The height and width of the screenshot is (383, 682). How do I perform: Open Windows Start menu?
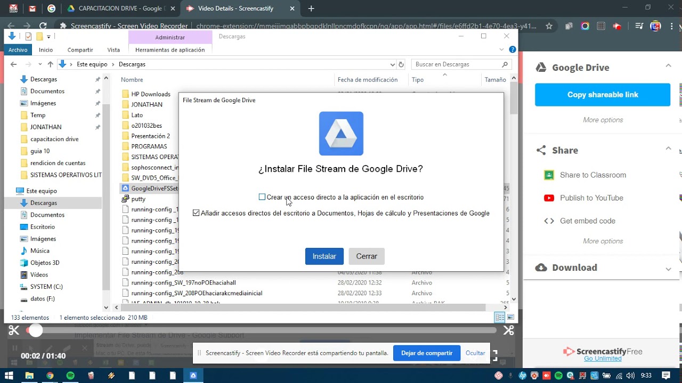9,376
